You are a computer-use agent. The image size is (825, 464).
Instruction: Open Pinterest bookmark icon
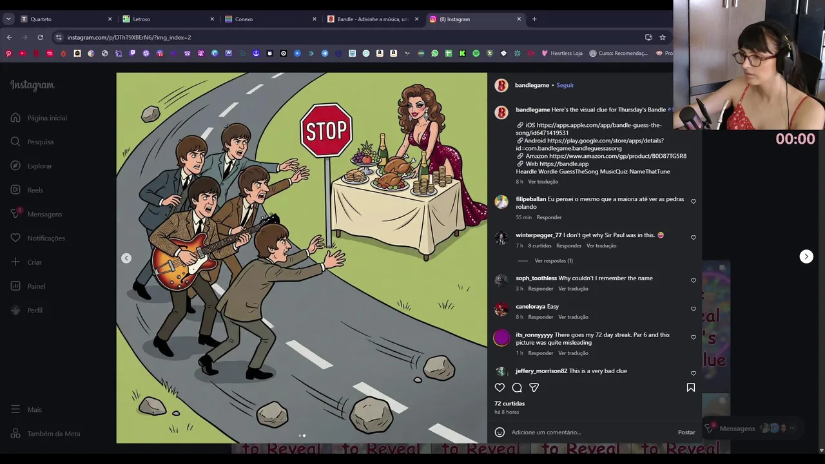coord(8,53)
